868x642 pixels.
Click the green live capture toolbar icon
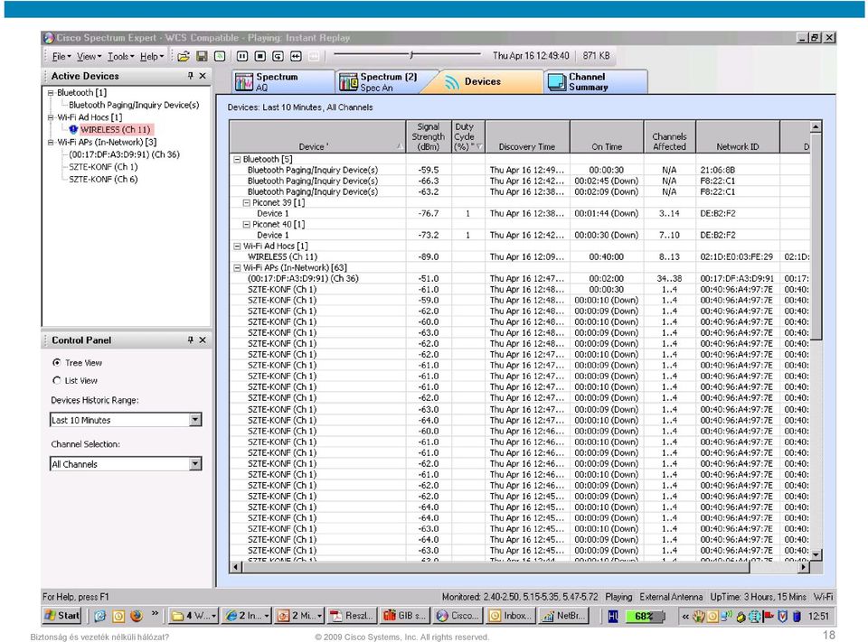(x=220, y=56)
